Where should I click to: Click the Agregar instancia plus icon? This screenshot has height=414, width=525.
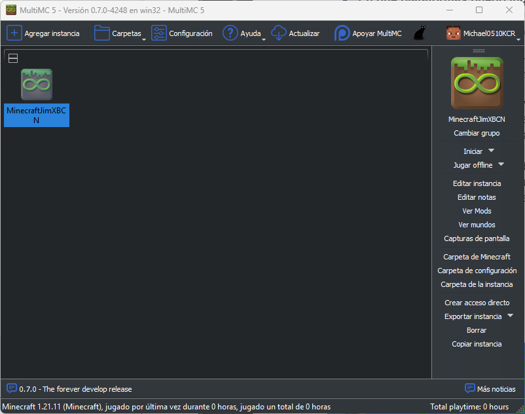pyautogui.click(x=14, y=33)
